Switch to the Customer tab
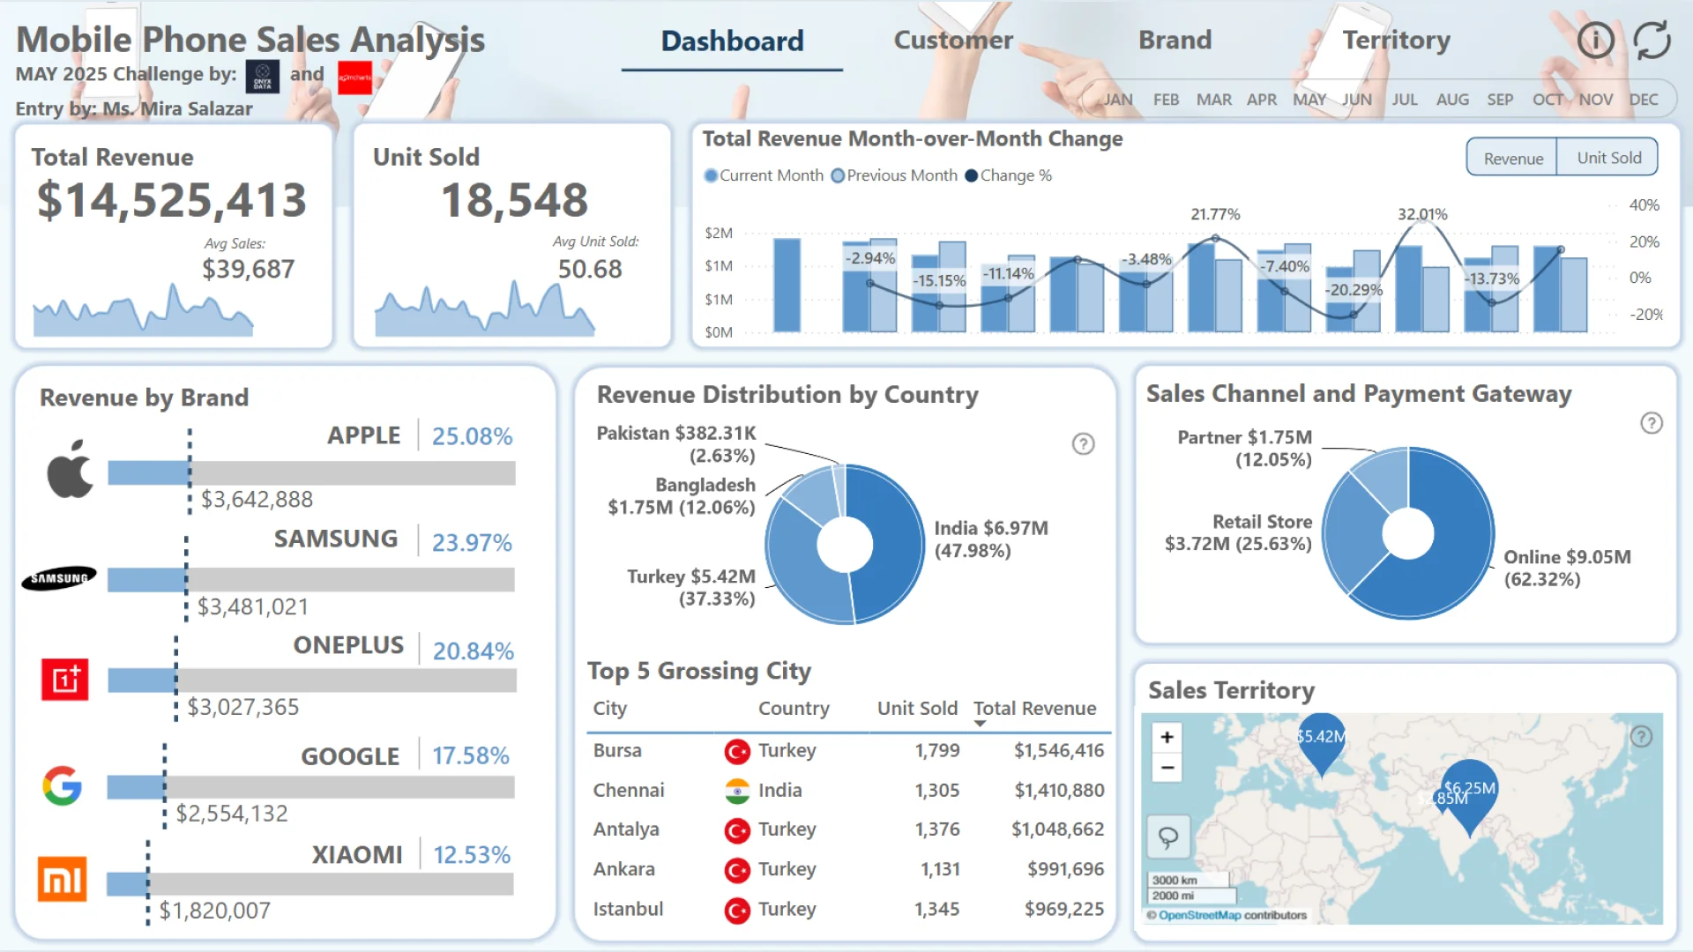Viewport: 1693px width, 952px height. (952, 41)
